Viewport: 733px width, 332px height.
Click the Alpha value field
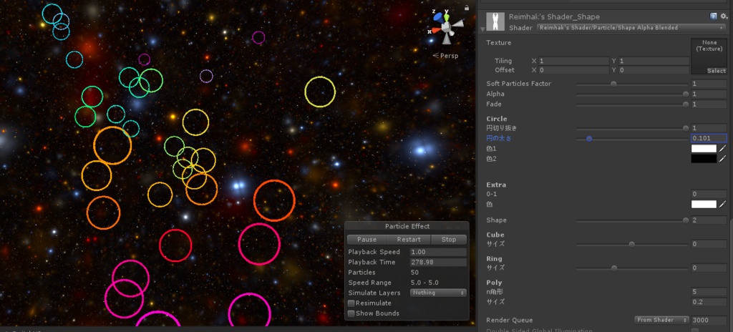(709, 94)
